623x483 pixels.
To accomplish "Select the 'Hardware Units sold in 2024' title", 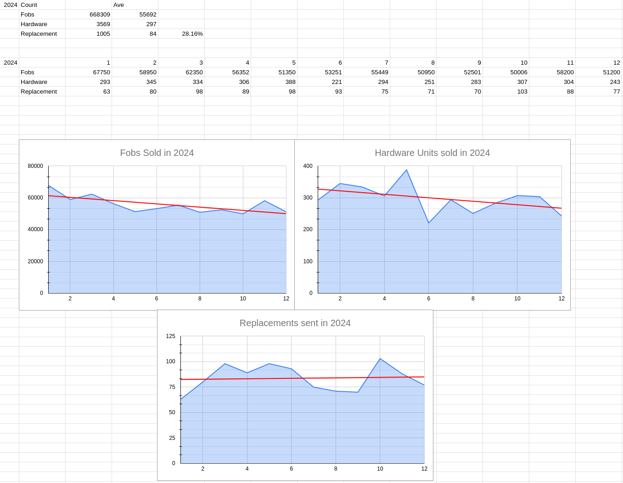I will (432, 153).
